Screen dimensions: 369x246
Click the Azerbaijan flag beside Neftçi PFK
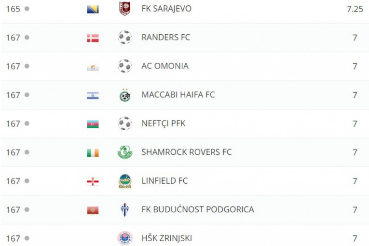[x=93, y=124]
